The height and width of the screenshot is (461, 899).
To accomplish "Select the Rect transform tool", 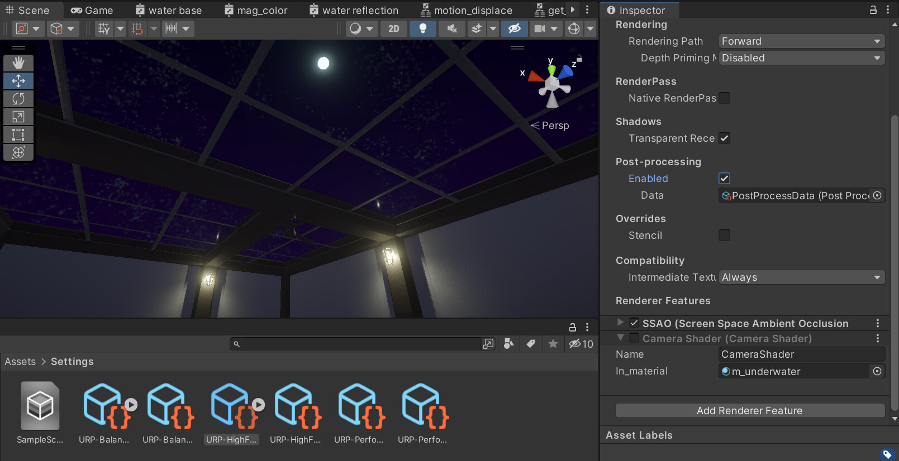I will (x=18, y=135).
